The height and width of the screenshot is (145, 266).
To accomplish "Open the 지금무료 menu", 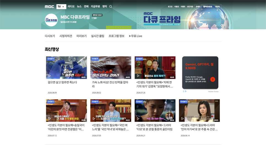I will coord(95,6).
